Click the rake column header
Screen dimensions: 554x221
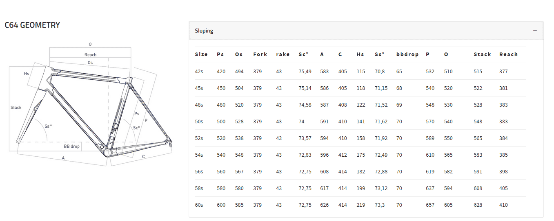tap(283, 55)
